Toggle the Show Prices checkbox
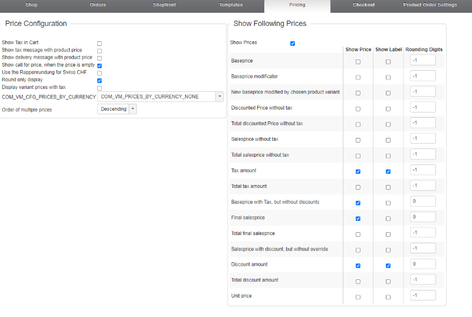 pos(293,44)
